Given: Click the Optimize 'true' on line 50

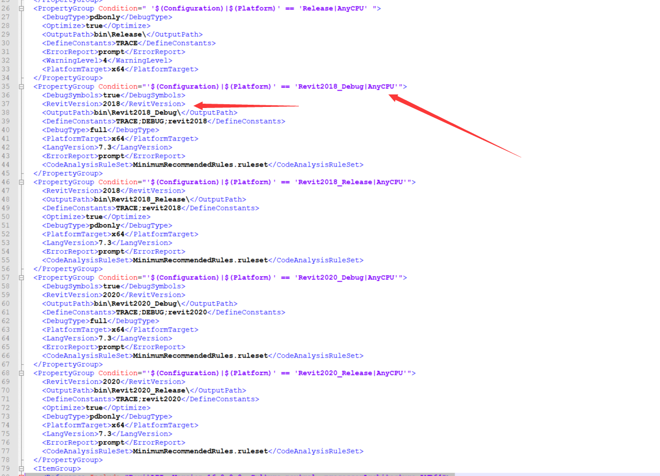Looking at the screenshot, I should point(94,217).
